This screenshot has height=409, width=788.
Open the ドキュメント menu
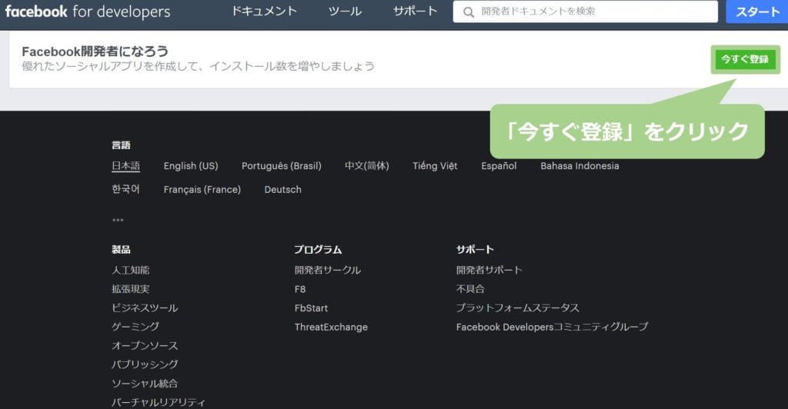(264, 11)
